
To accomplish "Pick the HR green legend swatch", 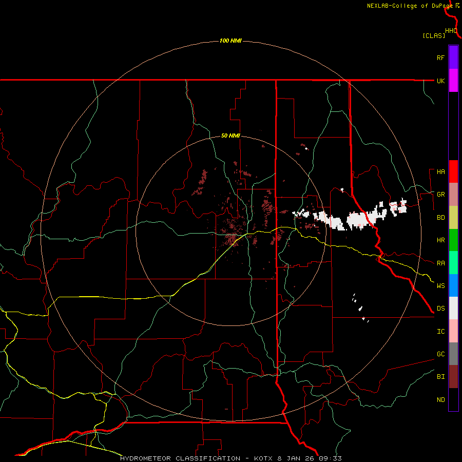I will click(x=453, y=240).
